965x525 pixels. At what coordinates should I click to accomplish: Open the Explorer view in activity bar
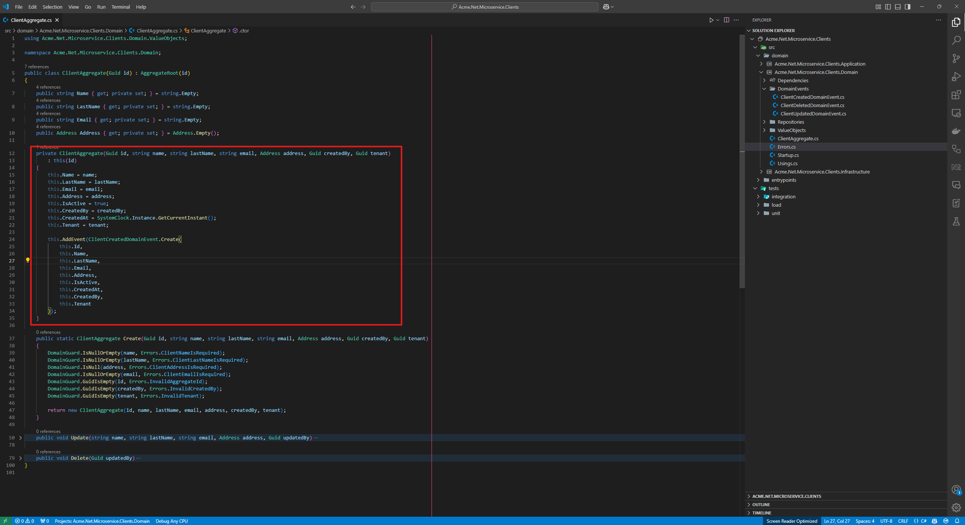pos(956,22)
